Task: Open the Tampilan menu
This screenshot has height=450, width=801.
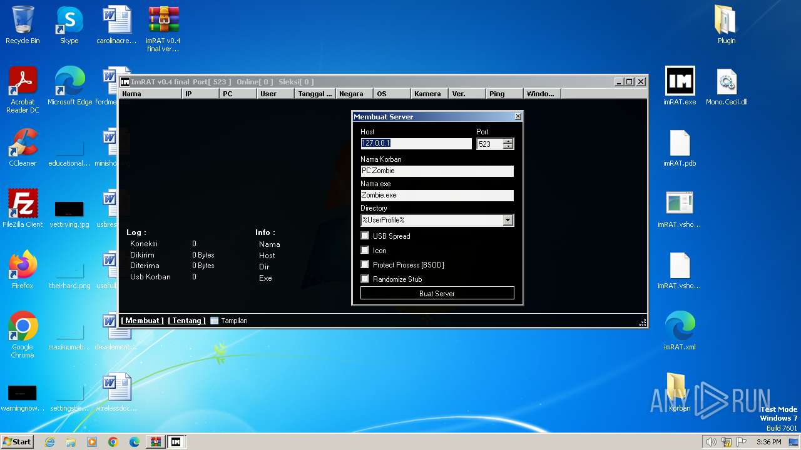Action: tap(229, 321)
